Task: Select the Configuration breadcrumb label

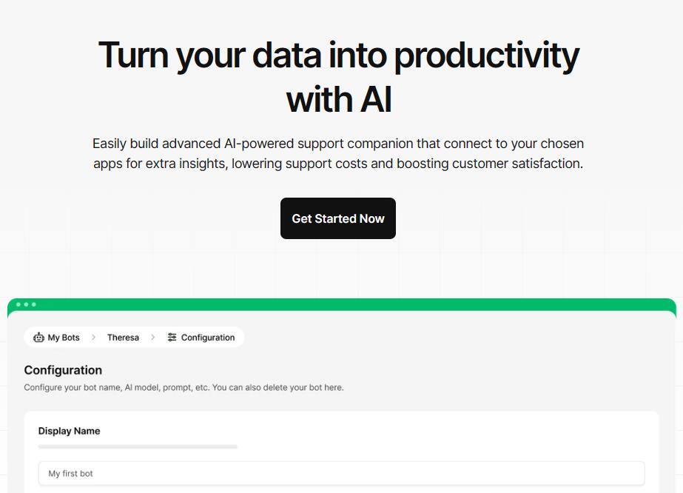Action: (x=208, y=338)
